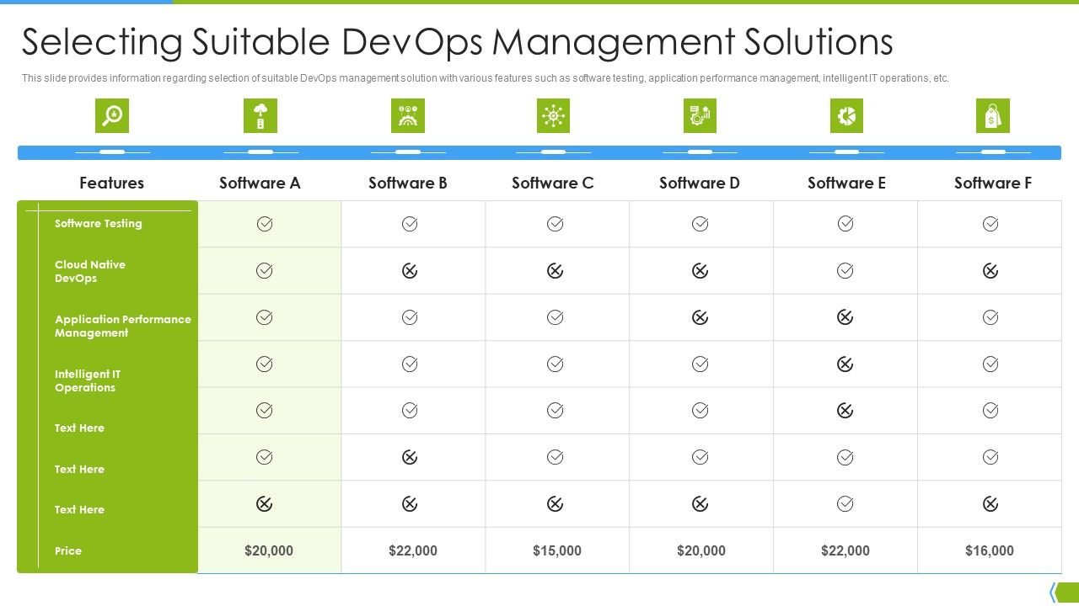
Task: Click Software D's Software Testing checkmark
Action: tap(700, 224)
